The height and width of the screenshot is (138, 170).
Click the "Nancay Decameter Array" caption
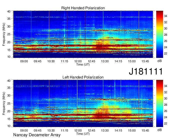pos(37,135)
